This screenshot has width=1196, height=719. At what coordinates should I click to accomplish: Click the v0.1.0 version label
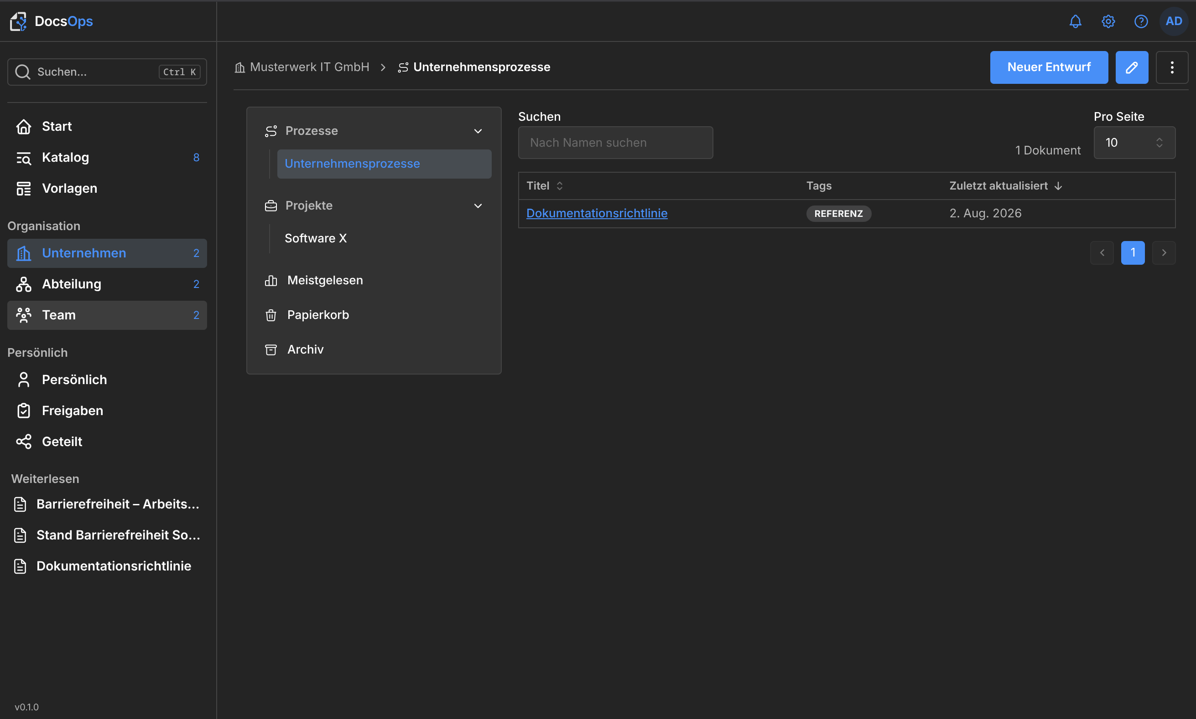pyautogui.click(x=26, y=707)
